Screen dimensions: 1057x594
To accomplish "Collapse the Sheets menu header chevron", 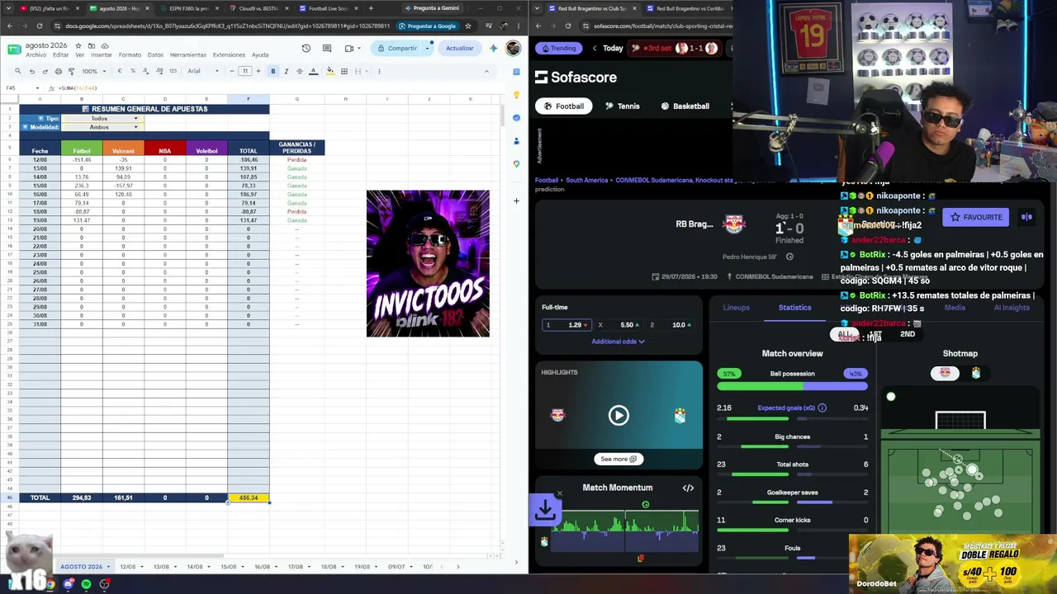I will click(x=486, y=71).
